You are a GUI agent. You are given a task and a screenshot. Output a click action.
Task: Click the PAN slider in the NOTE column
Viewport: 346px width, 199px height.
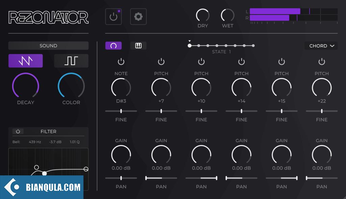click(121, 178)
